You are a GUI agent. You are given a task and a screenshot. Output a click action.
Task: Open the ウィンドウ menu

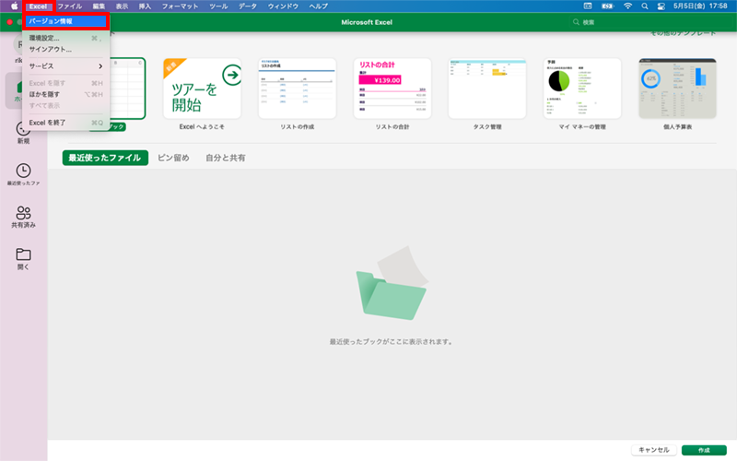click(283, 6)
